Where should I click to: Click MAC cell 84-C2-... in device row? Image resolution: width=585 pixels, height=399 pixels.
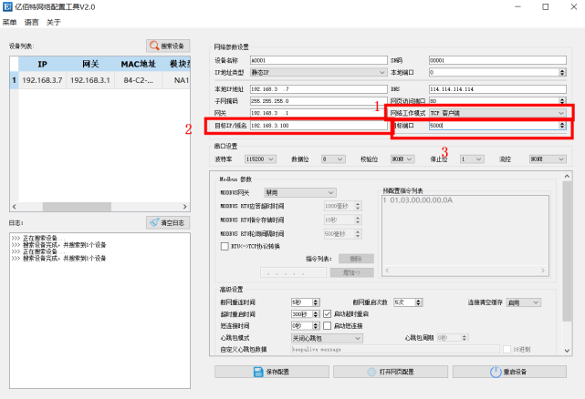pyautogui.click(x=138, y=80)
